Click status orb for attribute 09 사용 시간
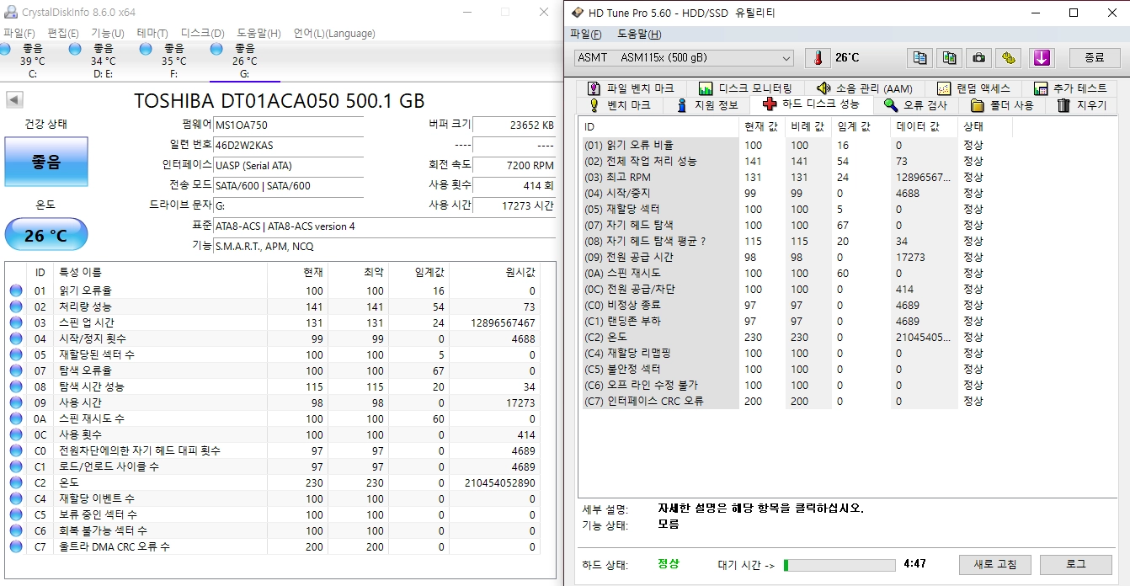1130x586 pixels. coord(16,402)
